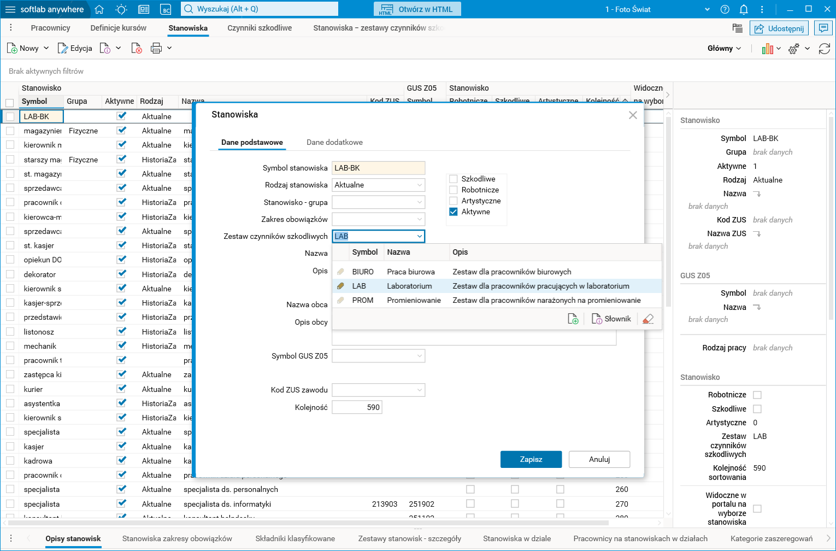836x551 pixels.
Task: Switch to the Czynniki szkodliwe tab
Action: (x=260, y=28)
